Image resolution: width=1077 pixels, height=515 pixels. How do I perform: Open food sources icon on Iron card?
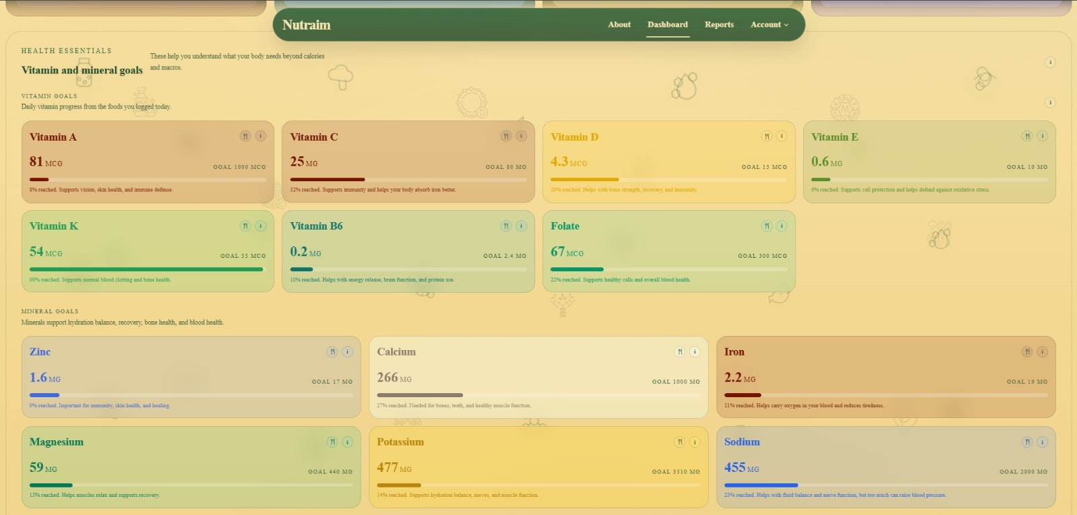1027,351
